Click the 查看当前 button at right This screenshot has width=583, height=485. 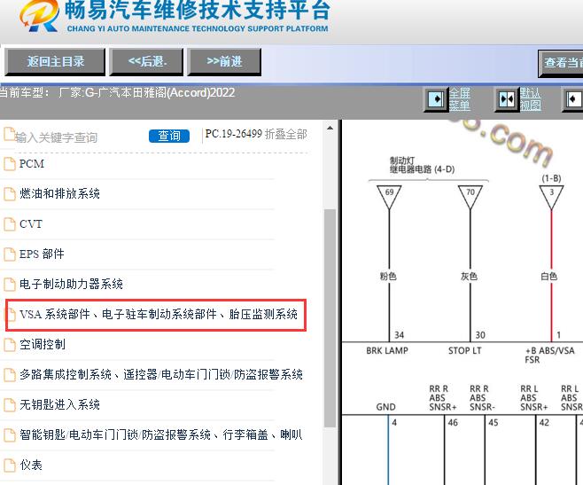[x=561, y=63]
